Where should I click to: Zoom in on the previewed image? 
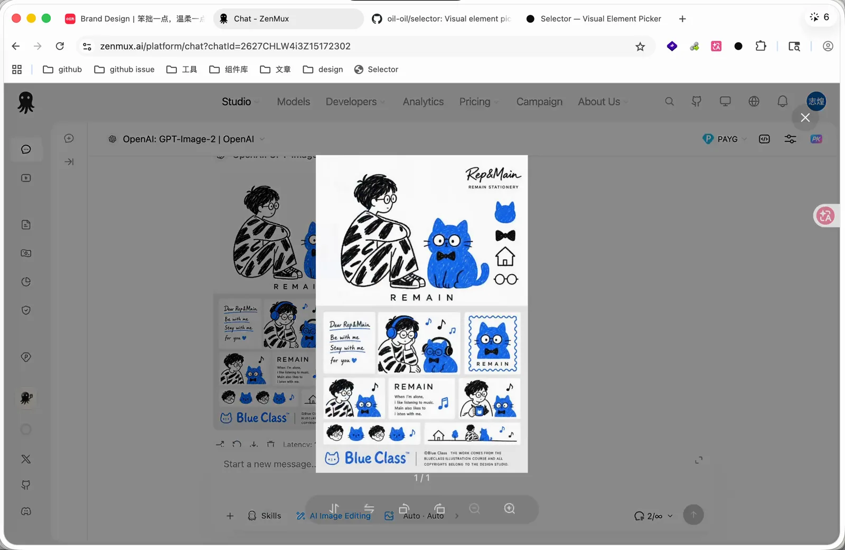pyautogui.click(x=510, y=508)
